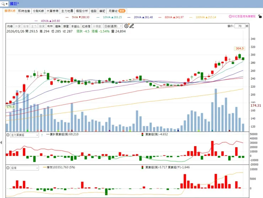Toggle 撐壓 support-resistance overlay
The image size is (263, 198).
click(66, 26)
